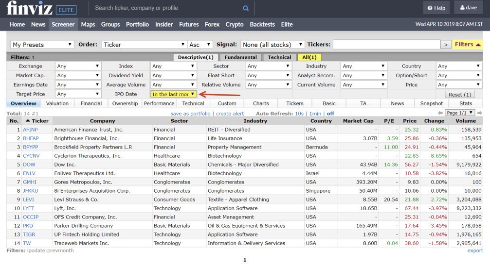Switch to Technical filters tab
The height and width of the screenshot is (267, 490).
279,57
